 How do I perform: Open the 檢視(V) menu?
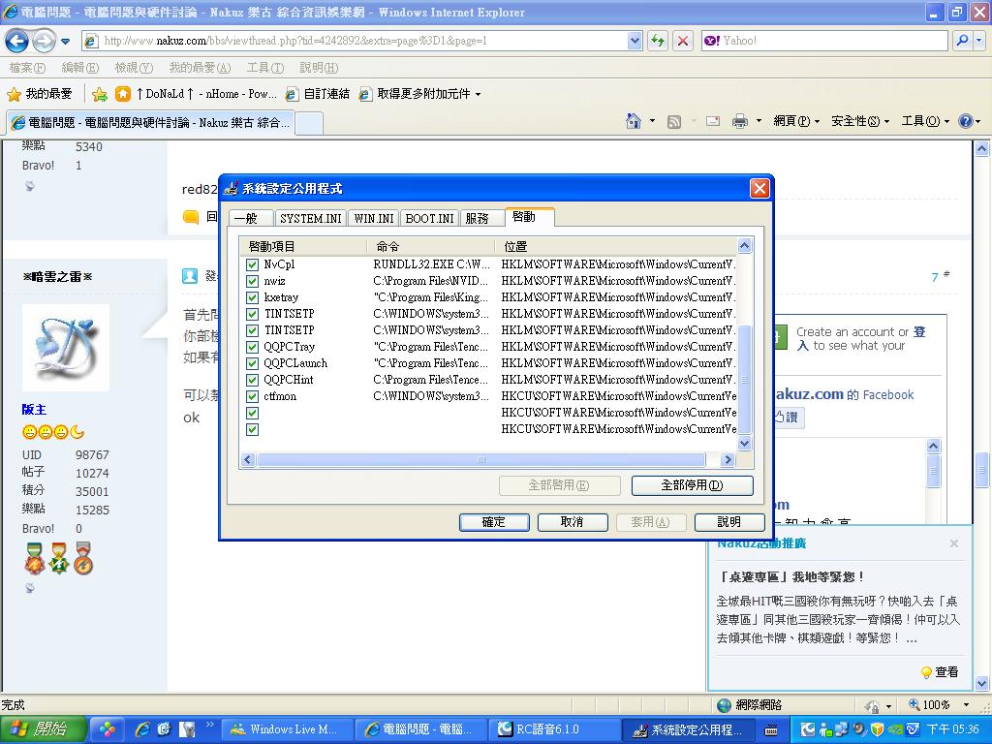pyautogui.click(x=134, y=68)
